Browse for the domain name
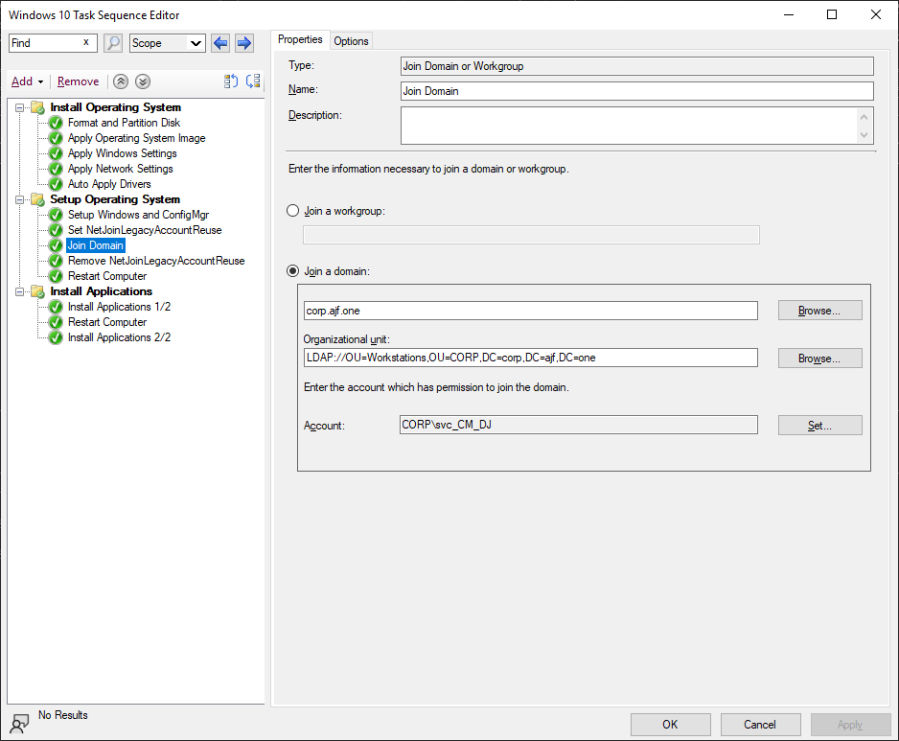Image resolution: width=899 pixels, height=741 pixels. coord(819,311)
